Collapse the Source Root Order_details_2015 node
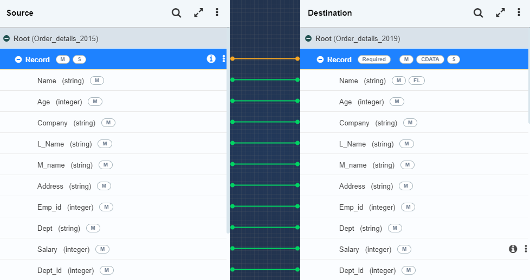Viewport: 530px width, 280px height. coord(7,39)
